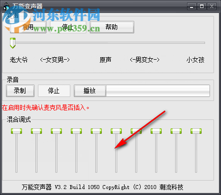Click the fifth 混合调式 equalizer slider thumb
The height and width of the screenshot is (195, 221).
point(96,131)
